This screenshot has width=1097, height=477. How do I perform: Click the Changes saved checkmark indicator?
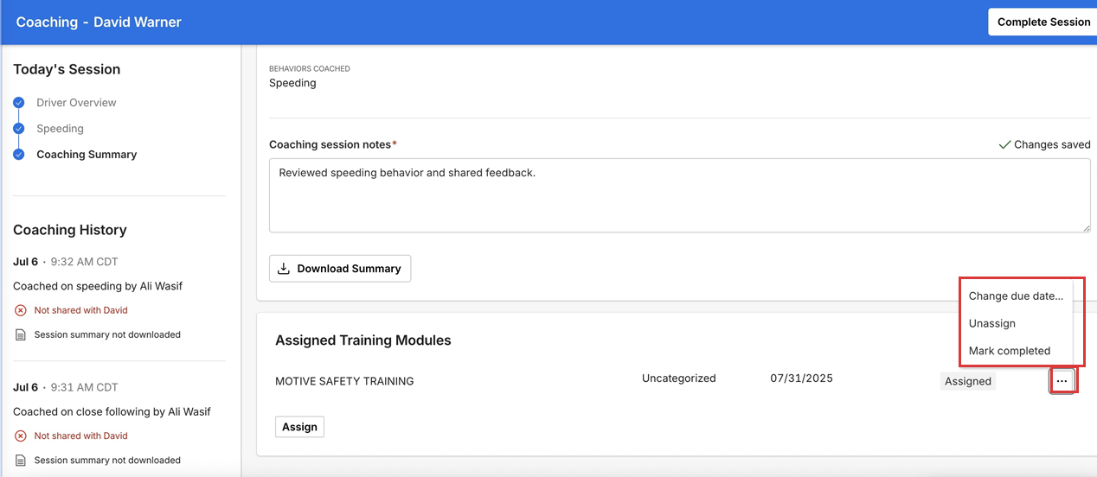pyautogui.click(x=1004, y=145)
